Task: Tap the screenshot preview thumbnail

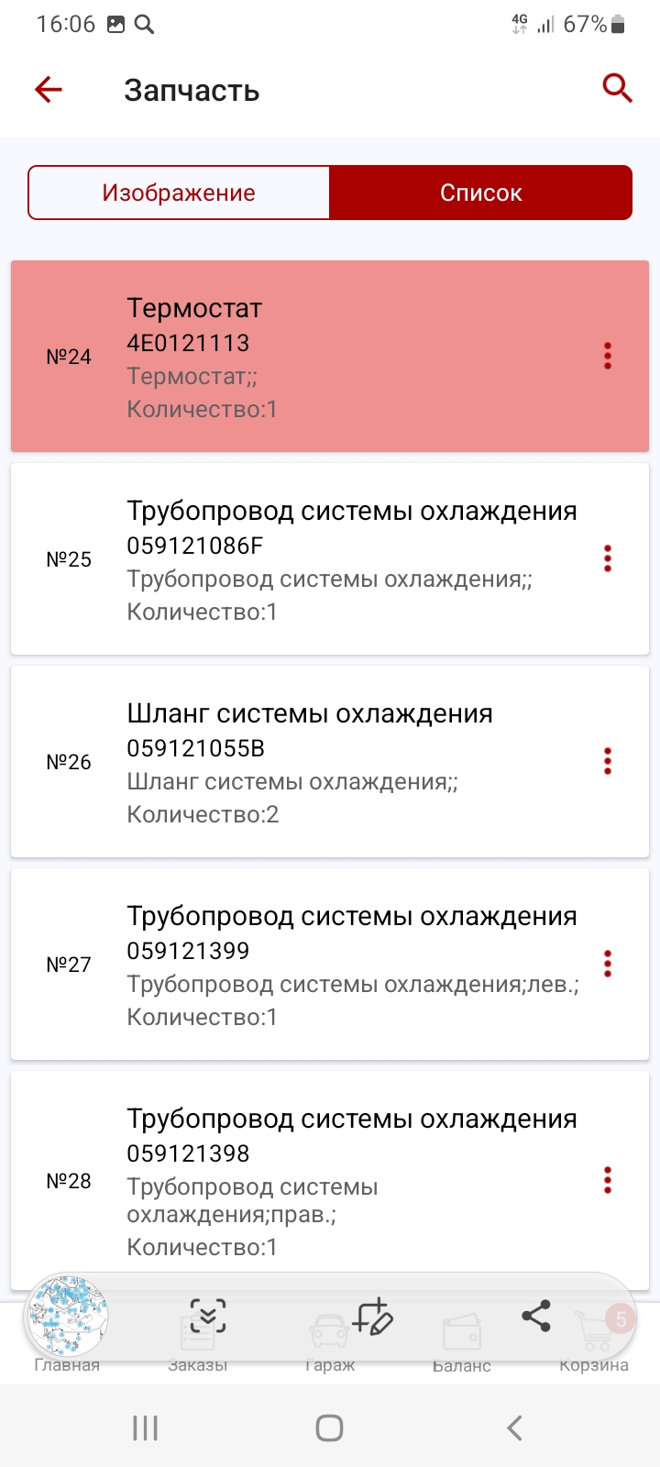Action: point(68,1317)
